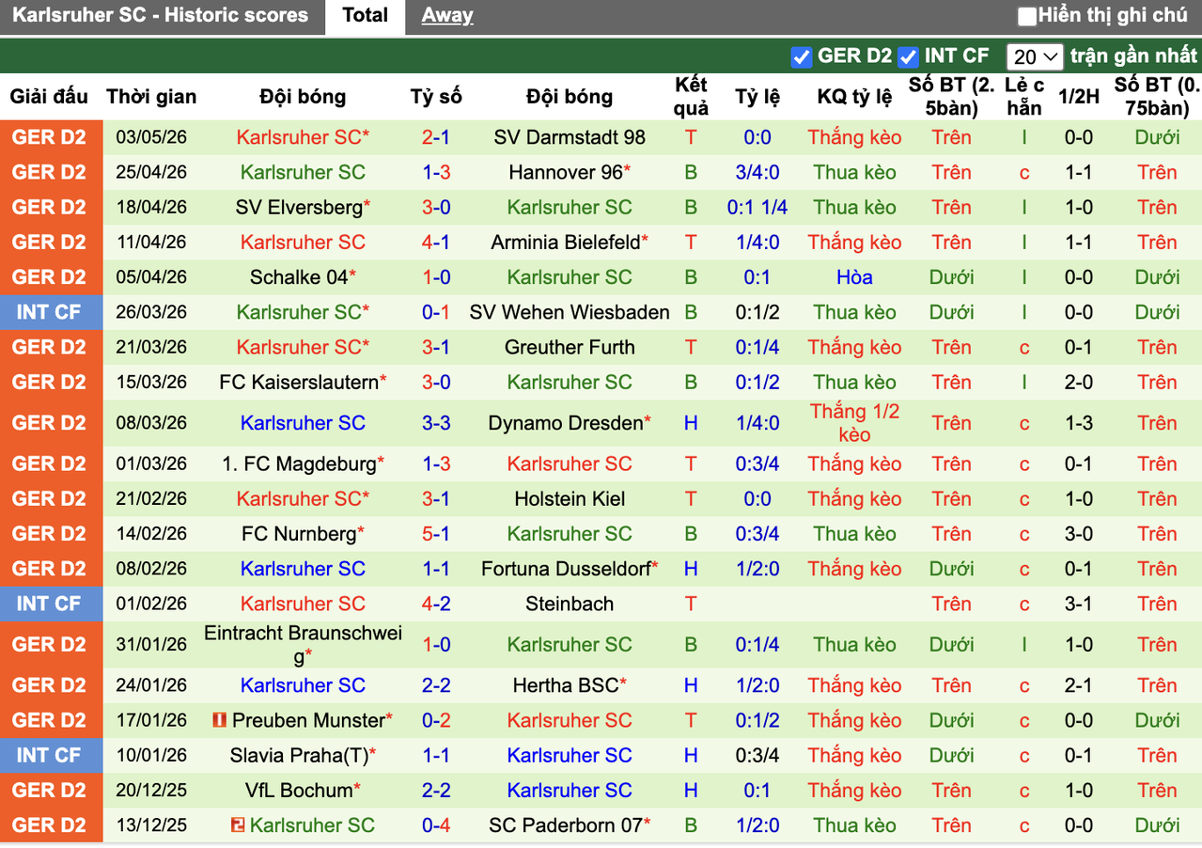Click the 20/12/25 date cell
The image size is (1202, 848).
(151, 790)
